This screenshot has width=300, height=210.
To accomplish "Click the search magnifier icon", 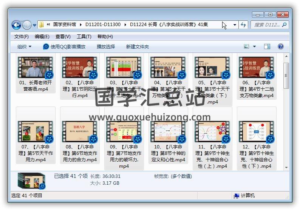I will pyautogui.click(x=285, y=25).
